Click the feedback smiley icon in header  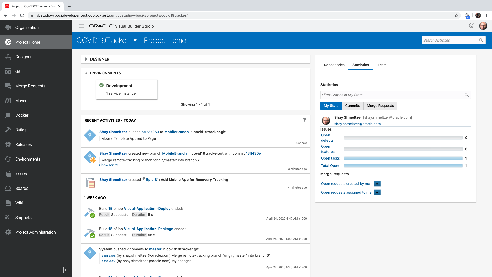472,25
